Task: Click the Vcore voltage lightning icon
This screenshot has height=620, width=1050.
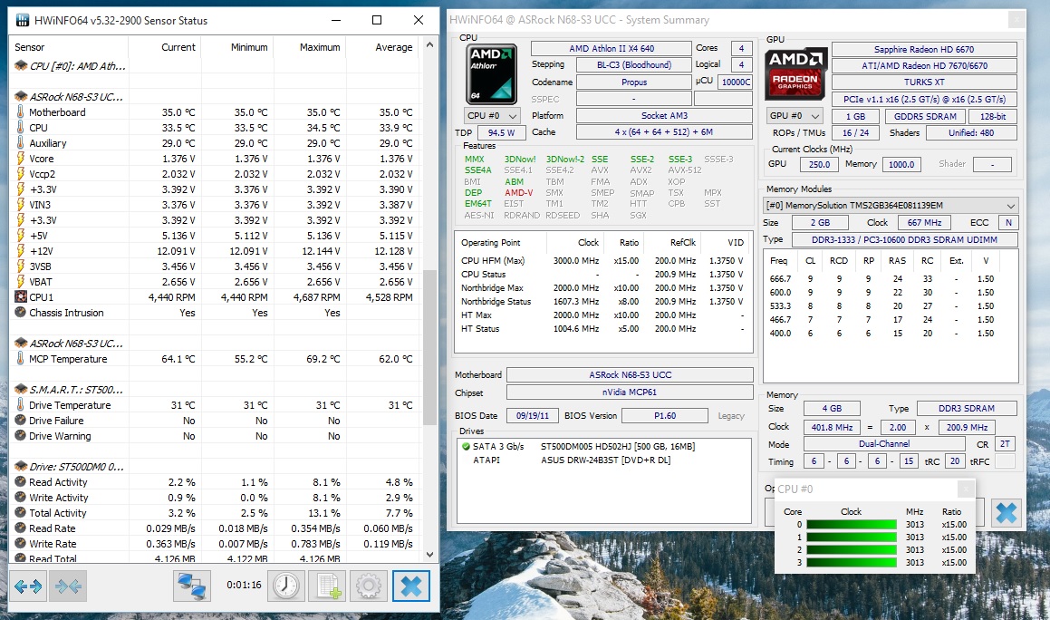Action: point(20,159)
